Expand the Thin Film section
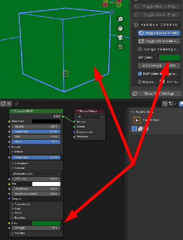Viewport: 183px width, 240px height. 18,233
